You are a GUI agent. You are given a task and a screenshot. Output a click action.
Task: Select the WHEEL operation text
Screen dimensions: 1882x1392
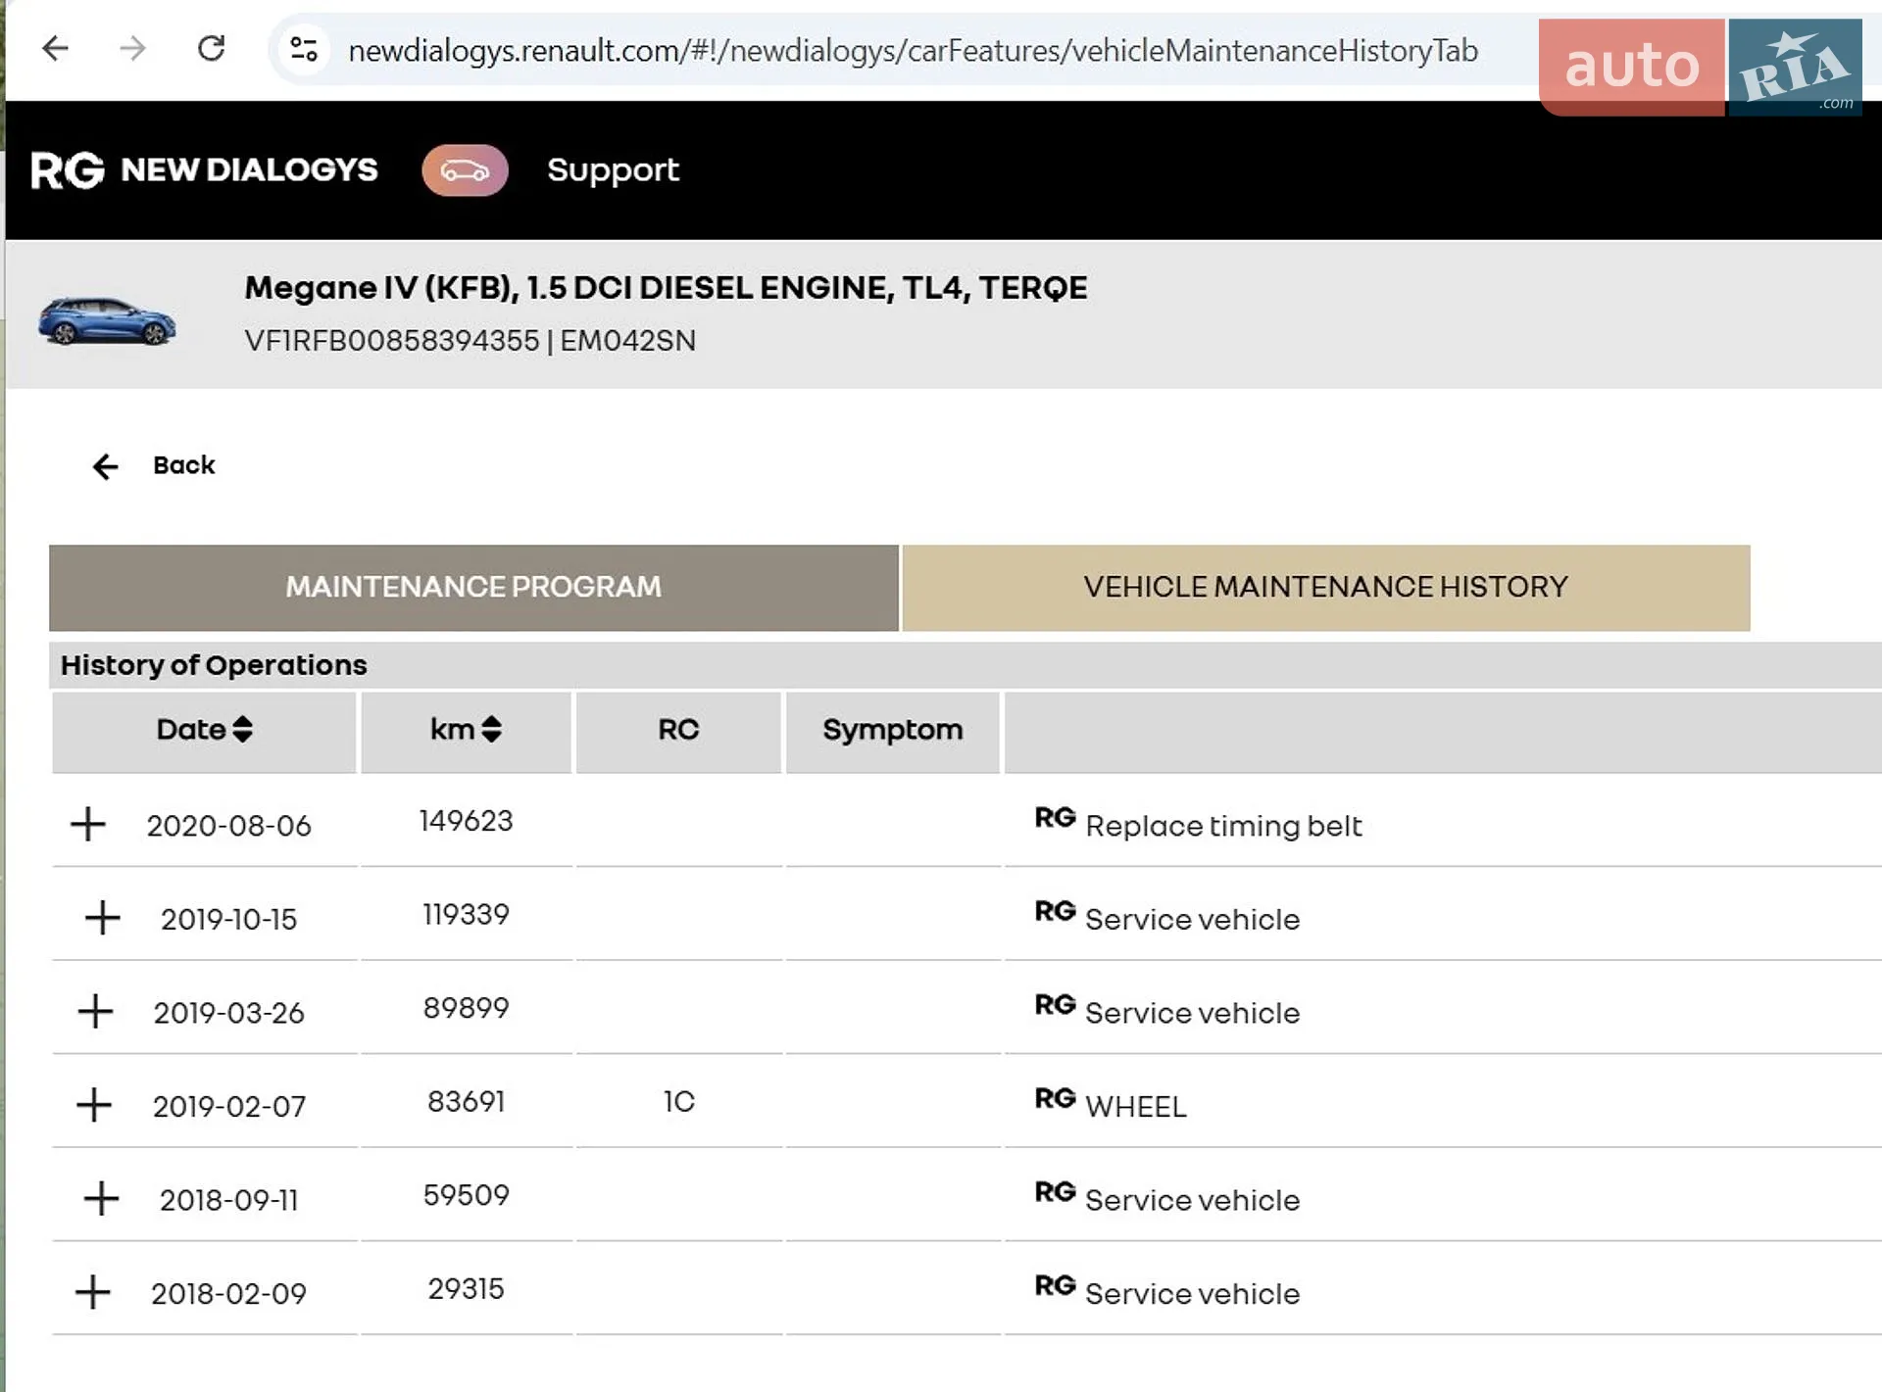[x=1136, y=1106]
